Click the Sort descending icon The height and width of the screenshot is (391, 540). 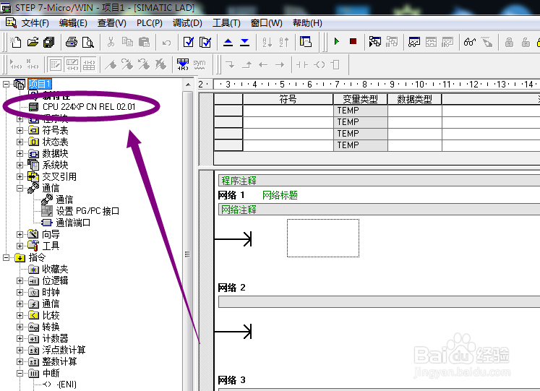[284, 43]
